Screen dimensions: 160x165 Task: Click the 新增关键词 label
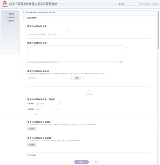click(89, 95)
